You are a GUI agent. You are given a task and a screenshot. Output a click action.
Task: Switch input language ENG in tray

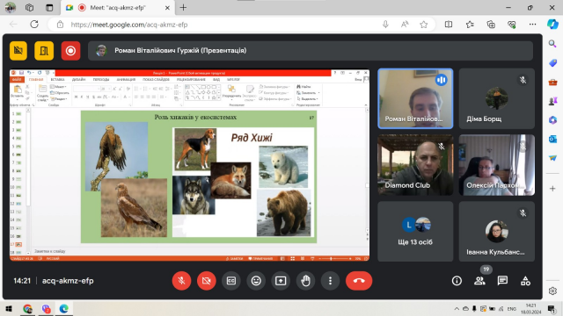click(x=512, y=309)
